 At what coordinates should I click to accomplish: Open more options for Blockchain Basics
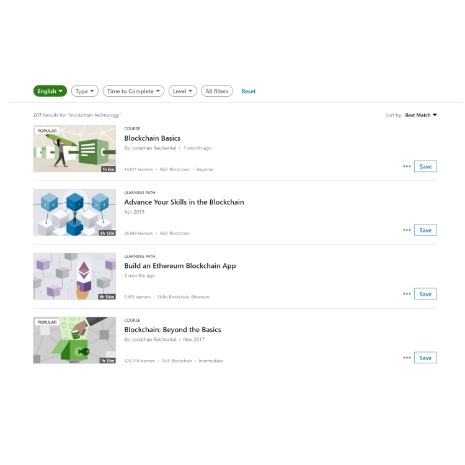pyautogui.click(x=407, y=166)
